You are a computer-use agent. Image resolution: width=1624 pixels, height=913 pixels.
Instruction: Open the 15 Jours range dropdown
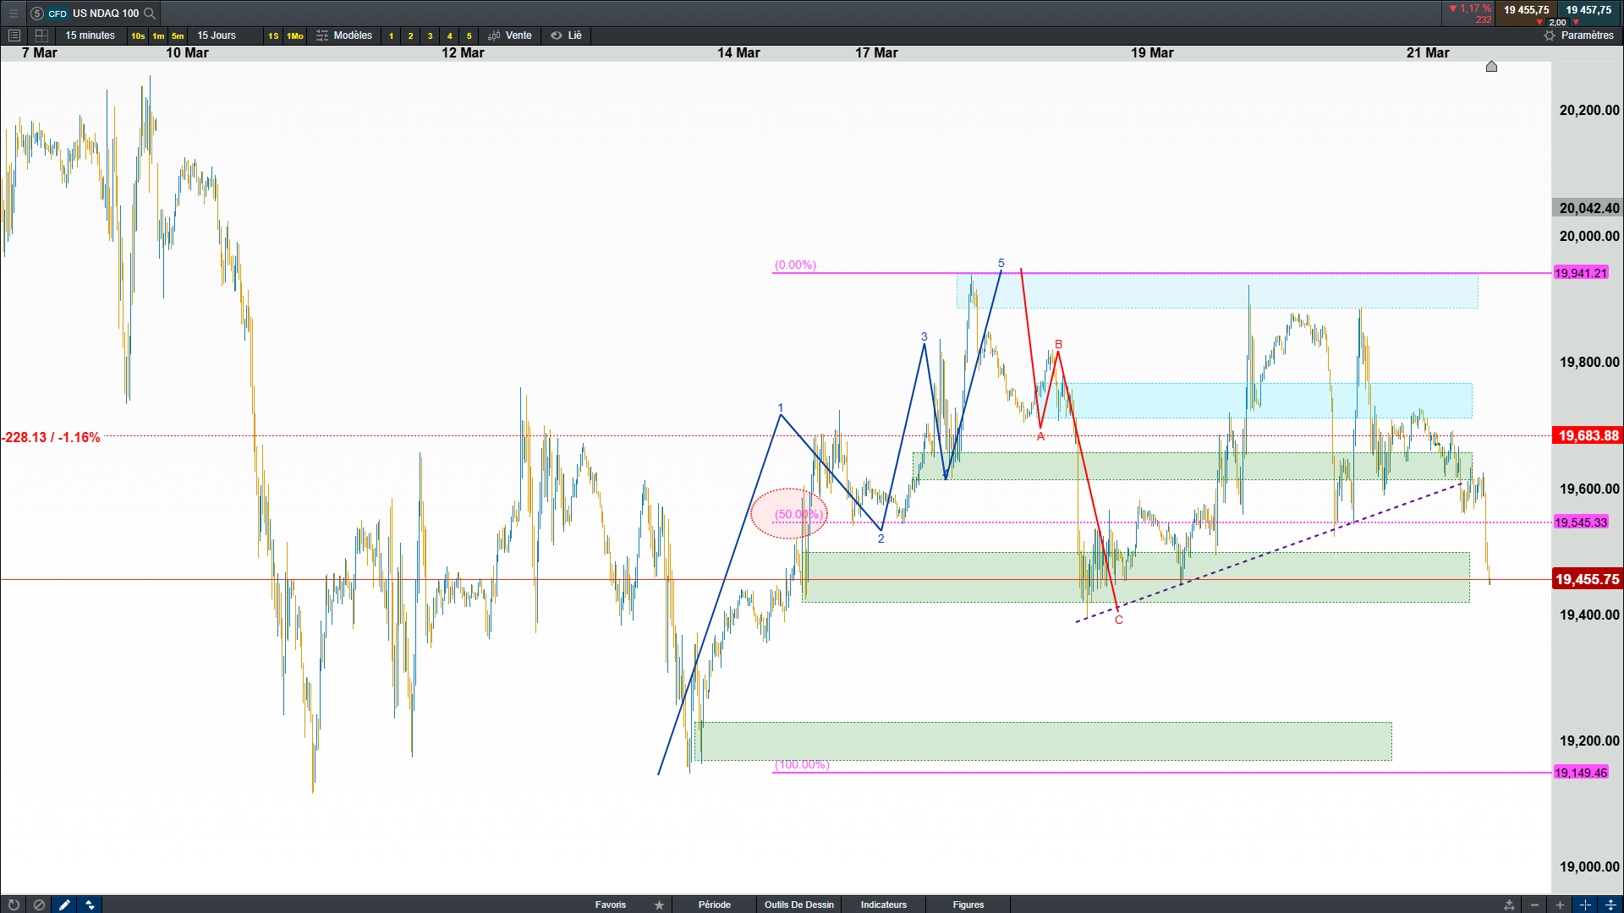217,36
